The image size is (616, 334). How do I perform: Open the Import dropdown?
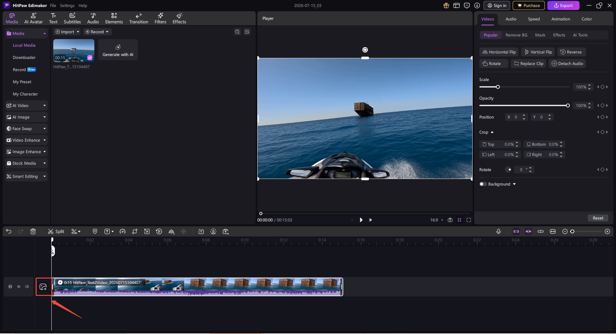click(67, 32)
